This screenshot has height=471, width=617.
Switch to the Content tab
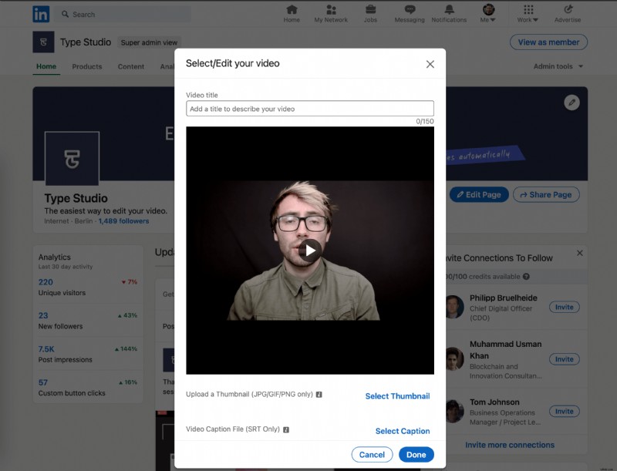131,66
